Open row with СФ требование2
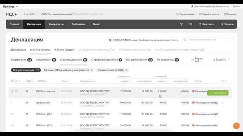The image size is (243, 136). click(120, 104)
